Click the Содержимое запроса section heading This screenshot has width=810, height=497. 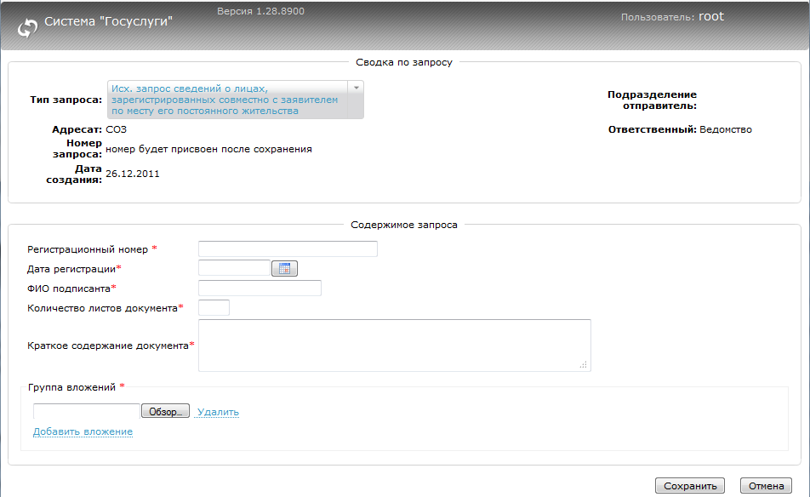point(404,225)
